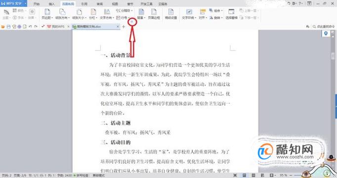337x178 pixels.
Task: Click the page layout launcher under 行号
Action: click(132, 22)
